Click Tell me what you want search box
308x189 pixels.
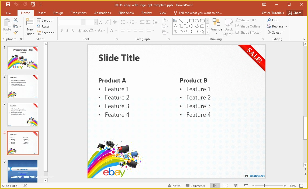point(198,13)
